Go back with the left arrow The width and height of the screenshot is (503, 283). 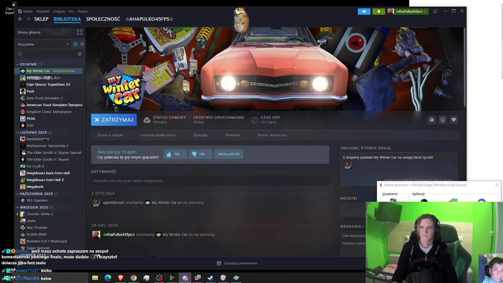(x=20, y=19)
